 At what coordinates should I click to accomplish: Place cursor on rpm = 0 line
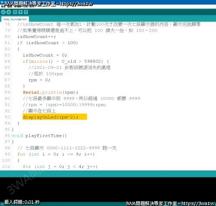pos(39,80)
